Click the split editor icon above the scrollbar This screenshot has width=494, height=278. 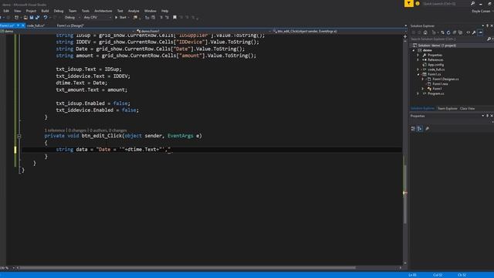404,37
